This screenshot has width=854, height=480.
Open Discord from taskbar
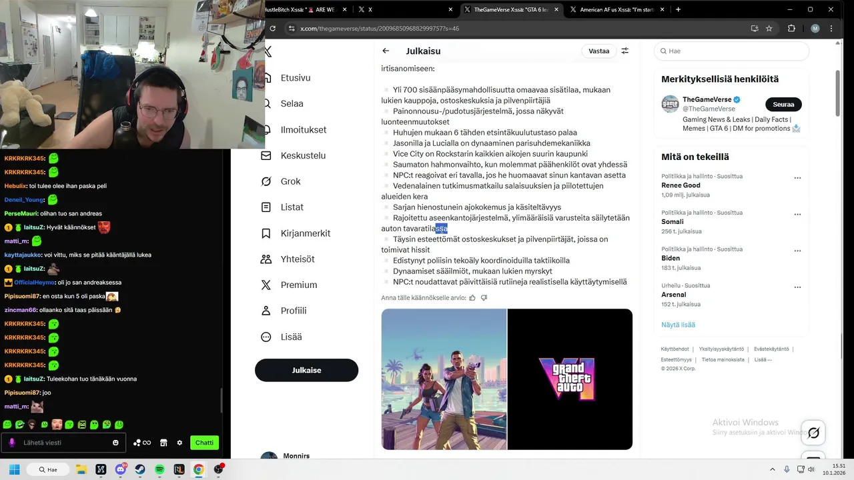(121, 469)
